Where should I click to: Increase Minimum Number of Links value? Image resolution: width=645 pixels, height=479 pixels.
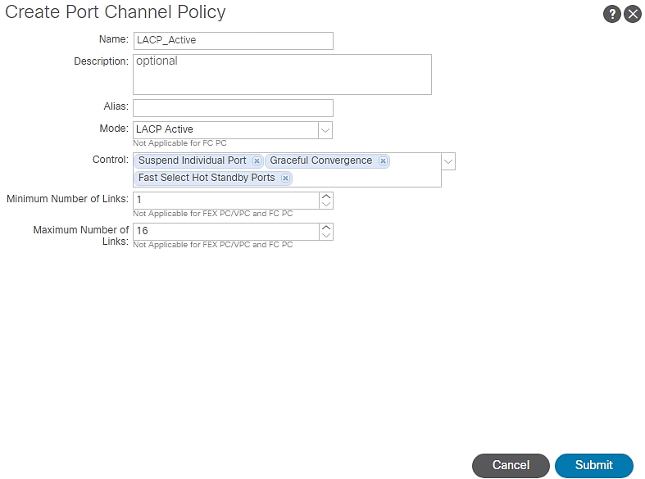pos(326,197)
